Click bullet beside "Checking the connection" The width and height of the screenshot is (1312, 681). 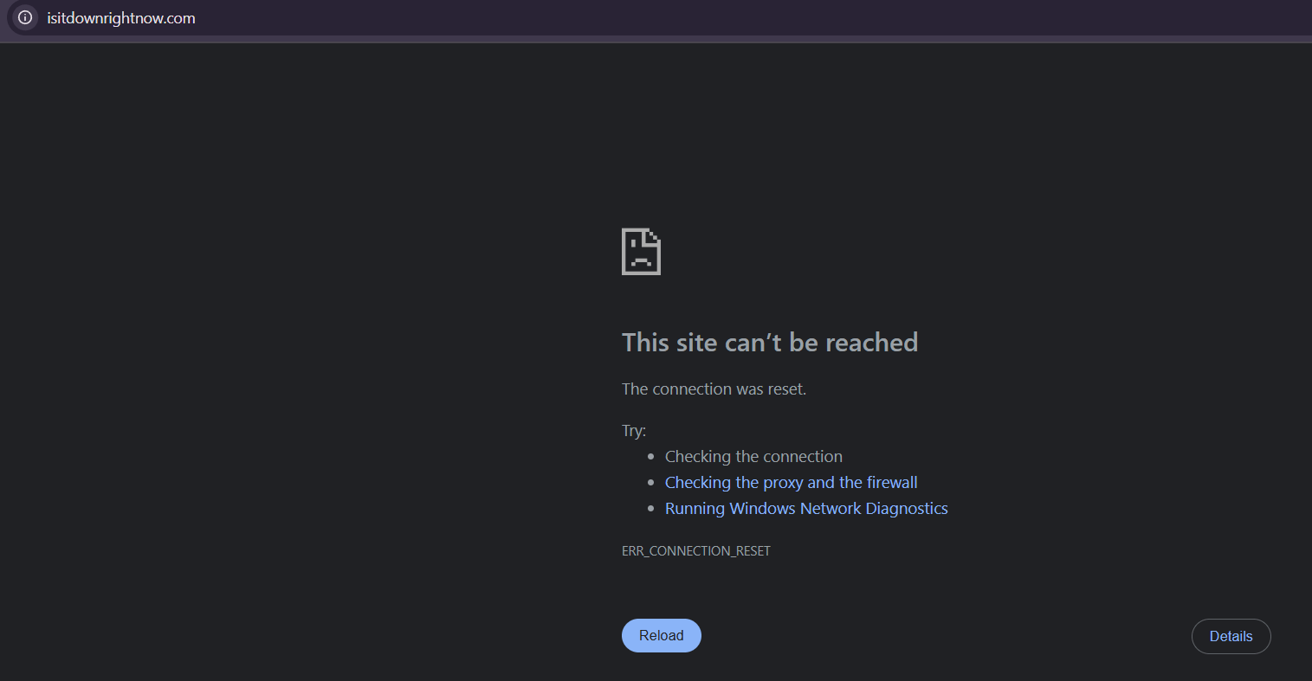click(651, 457)
